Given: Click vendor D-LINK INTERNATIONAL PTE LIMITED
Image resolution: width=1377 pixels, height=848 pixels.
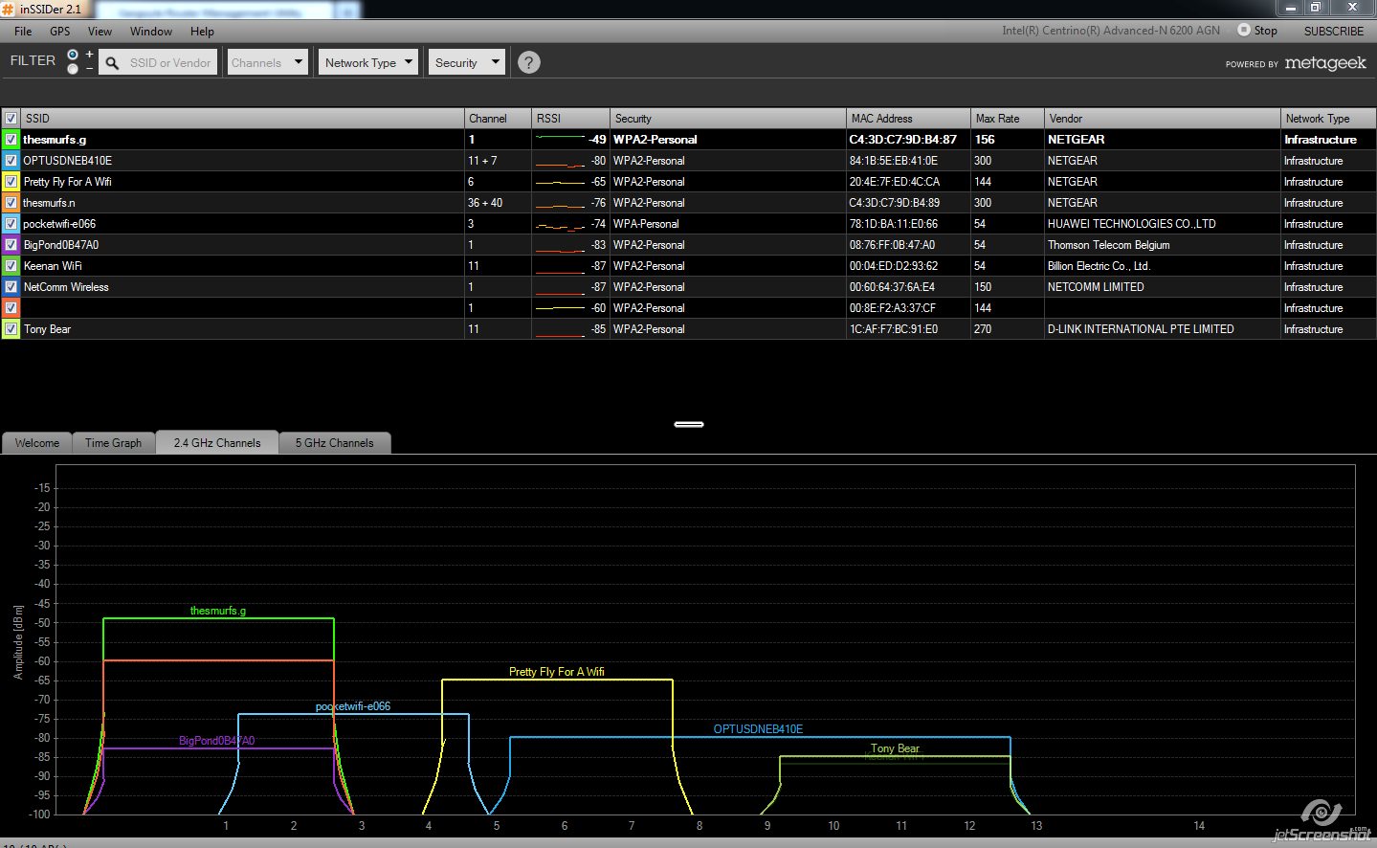Looking at the screenshot, I should click(x=1141, y=329).
